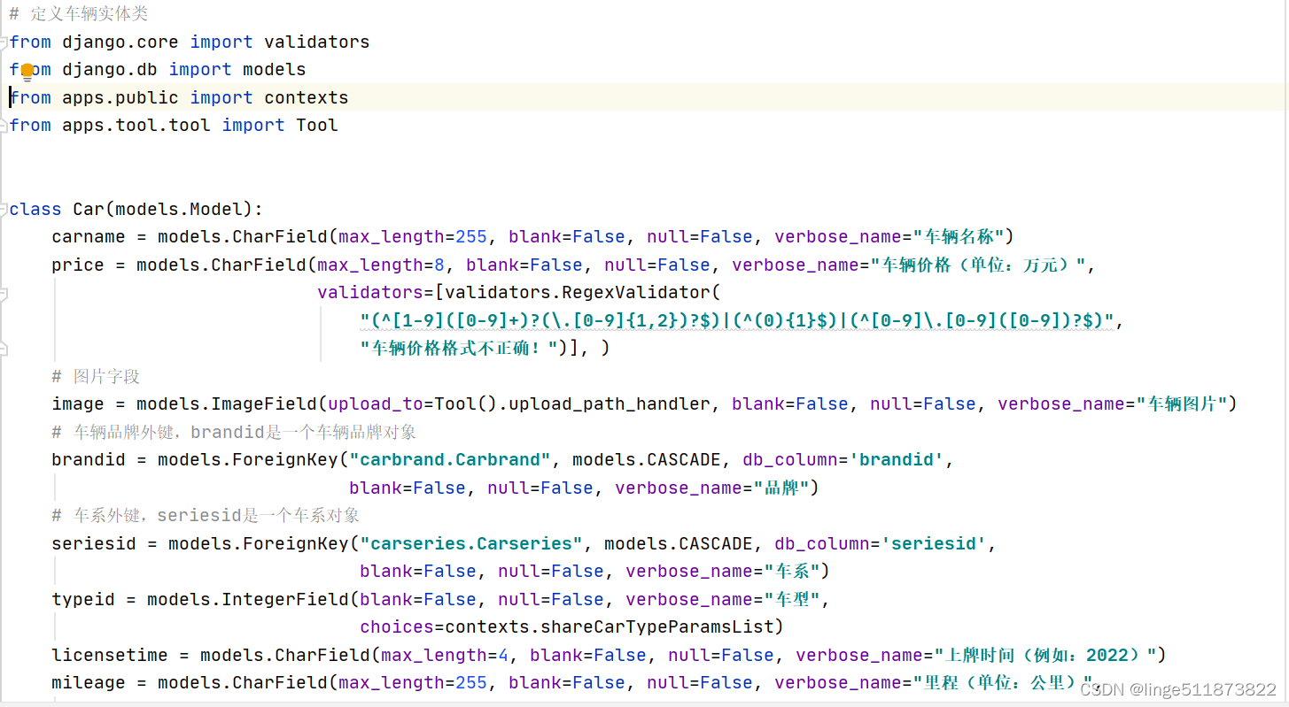Click "upload_path_handler" method reference

point(610,403)
